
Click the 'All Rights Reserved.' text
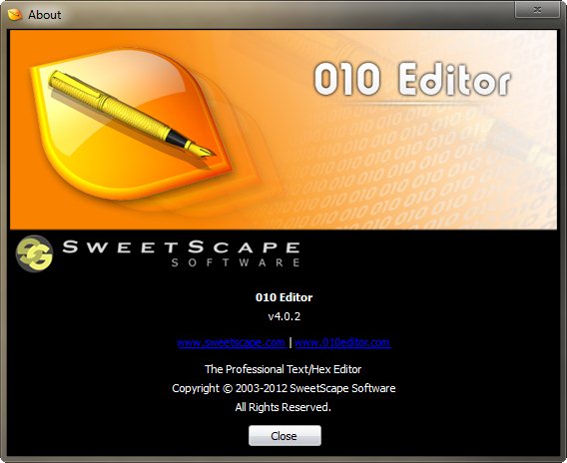point(283,407)
